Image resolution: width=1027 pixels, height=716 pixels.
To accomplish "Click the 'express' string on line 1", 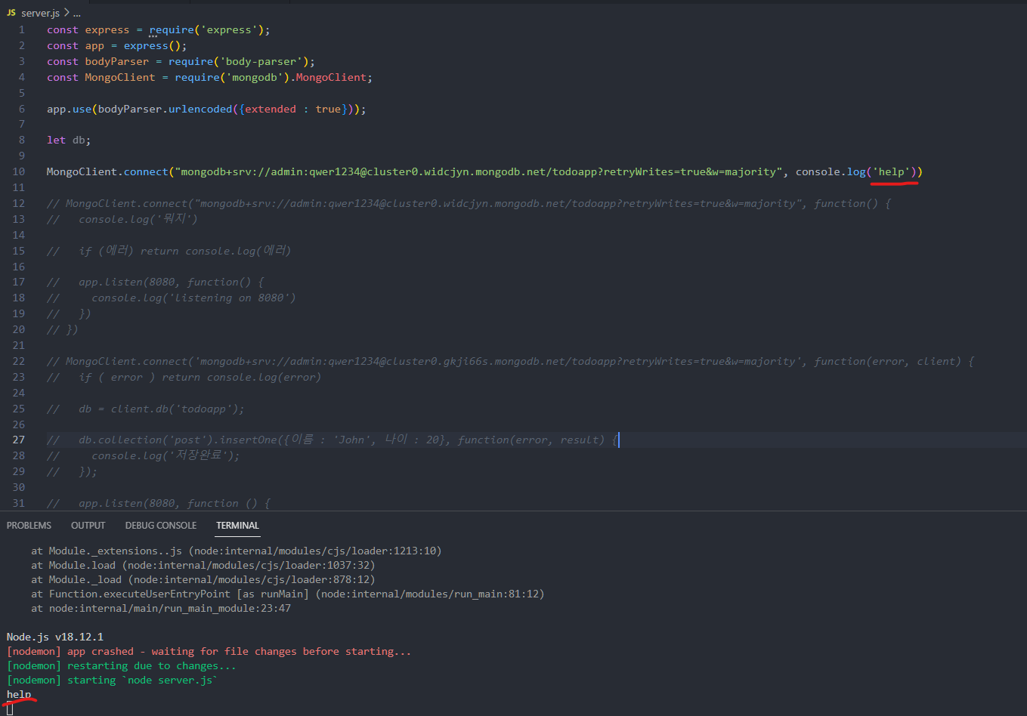I will tap(229, 30).
